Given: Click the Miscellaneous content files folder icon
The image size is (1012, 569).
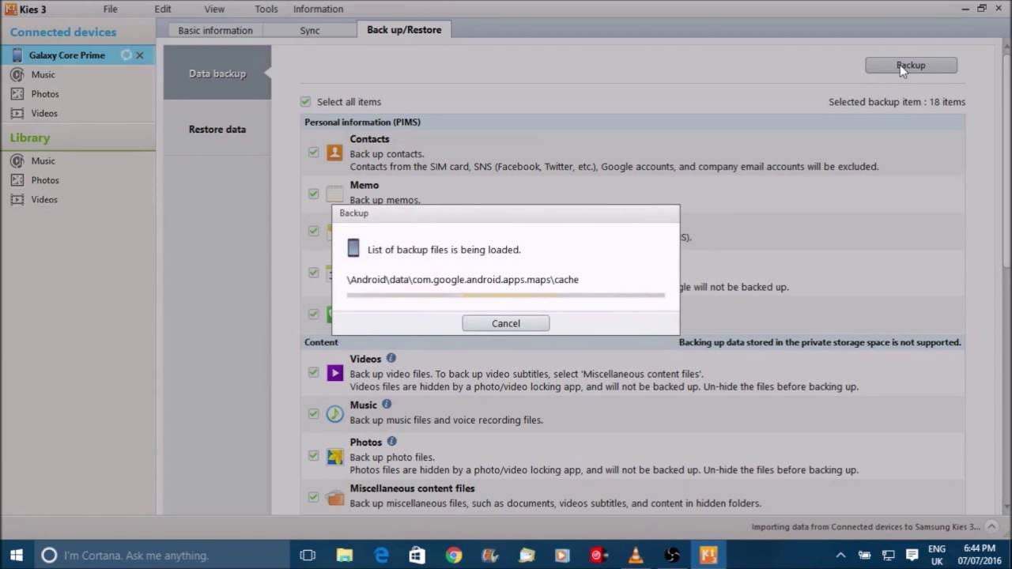Looking at the screenshot, I should pyautogui.click(x=335, y=498).
